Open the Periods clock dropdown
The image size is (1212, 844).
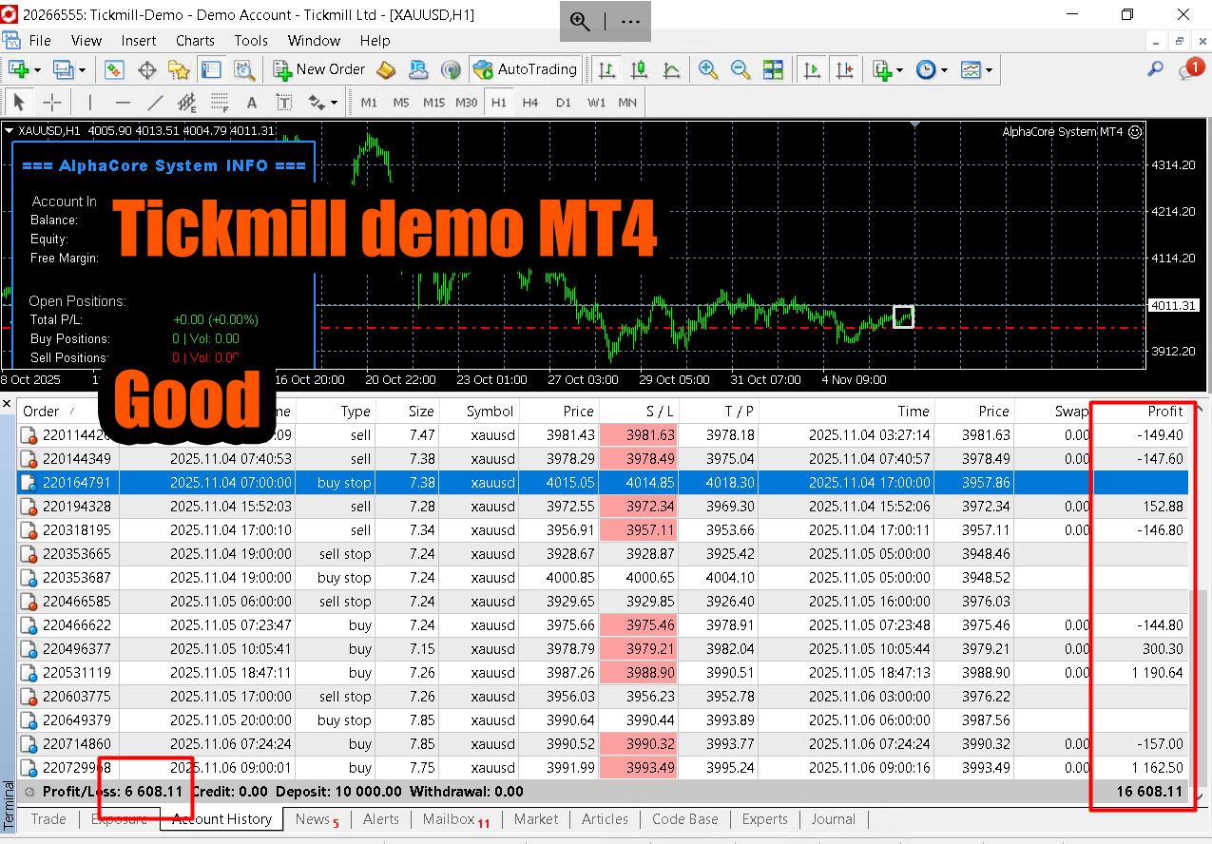pos(931,69)
